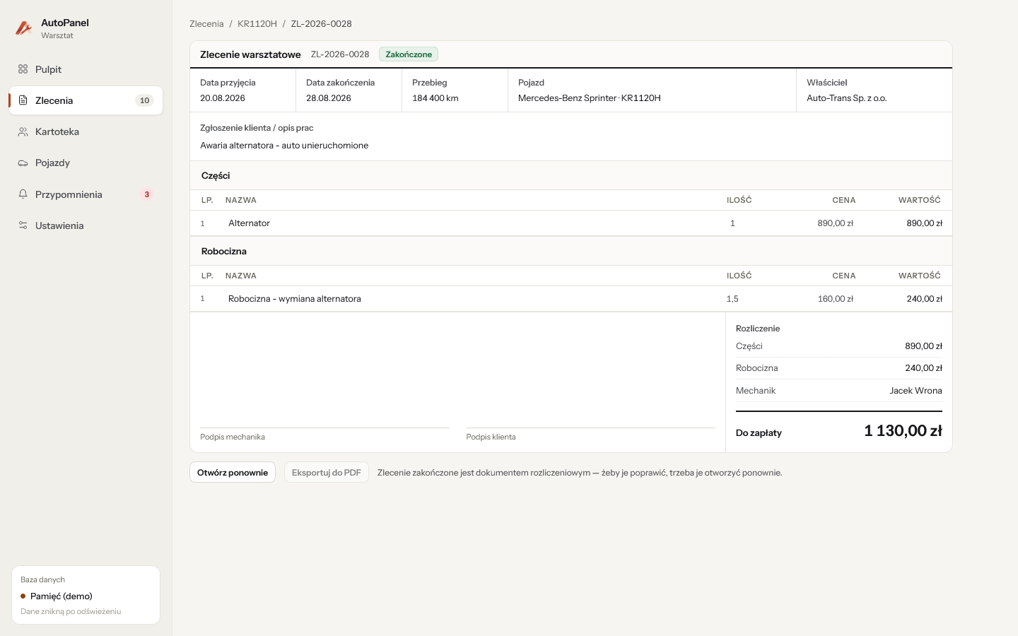The image size is (1018, 636).
Task: Click the description Awaria alternatora - auto unieruchomione
Action: click(284, 146)
